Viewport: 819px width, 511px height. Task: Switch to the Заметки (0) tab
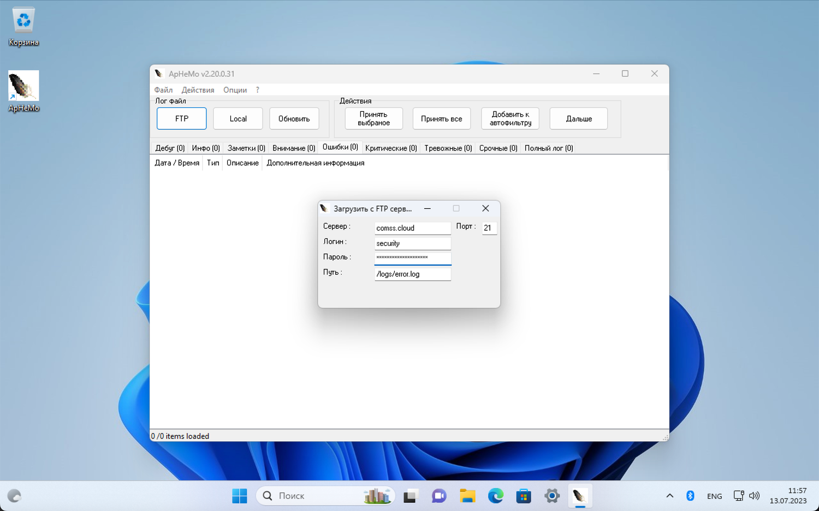pyautogui.click(x=246, y=148)
